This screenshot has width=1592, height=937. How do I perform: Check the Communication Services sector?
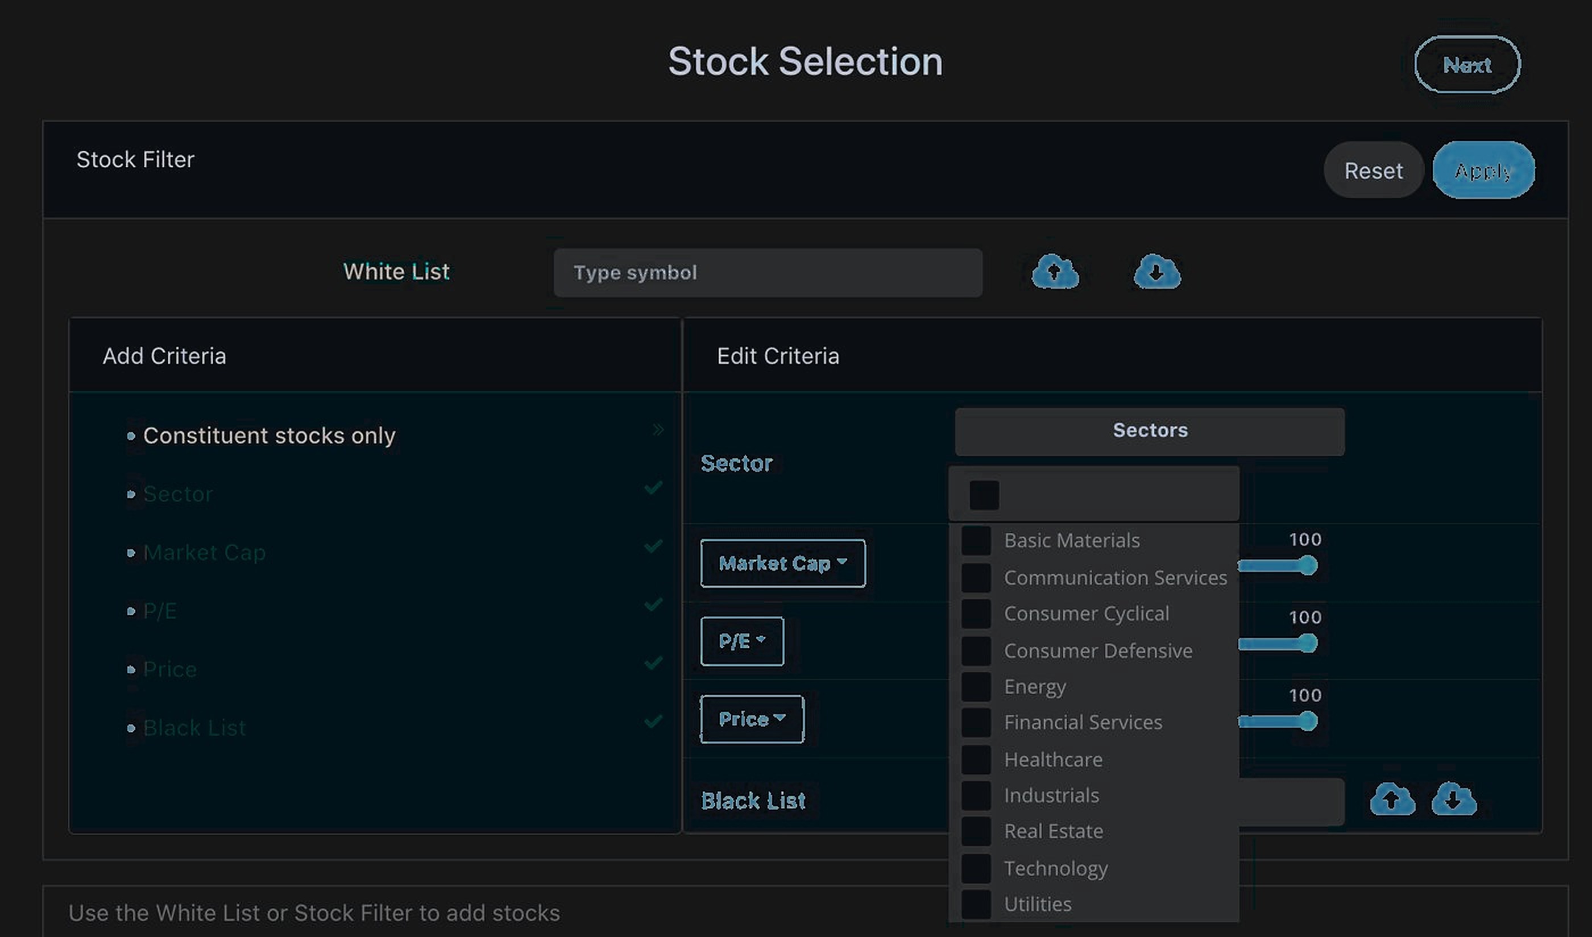point(976,578)
